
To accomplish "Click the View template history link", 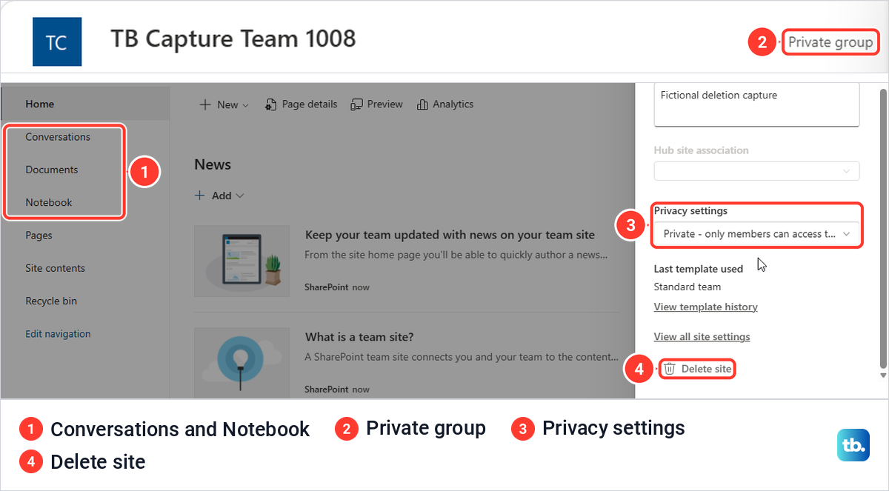I will pyautogui.click(x=705, y=307).
